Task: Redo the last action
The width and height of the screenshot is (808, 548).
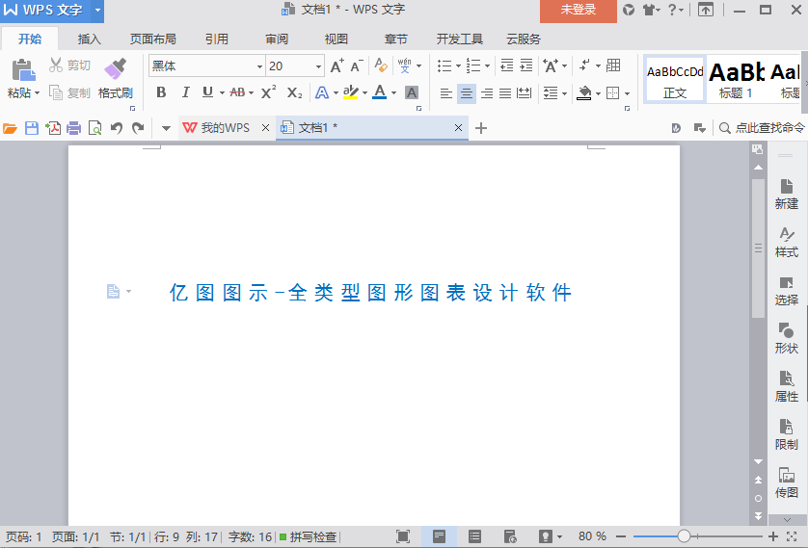Action: [138, 128]
